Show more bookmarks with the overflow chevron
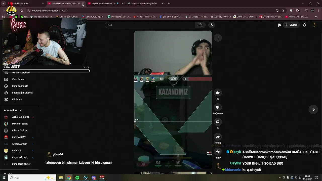Viewport: 322px width, 181px height. [316, 17]
